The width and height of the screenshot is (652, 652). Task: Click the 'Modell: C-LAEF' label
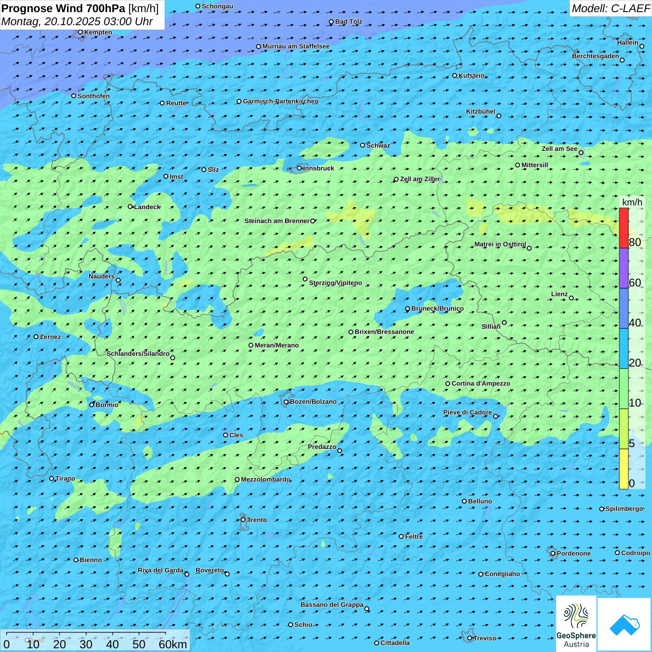610,8
